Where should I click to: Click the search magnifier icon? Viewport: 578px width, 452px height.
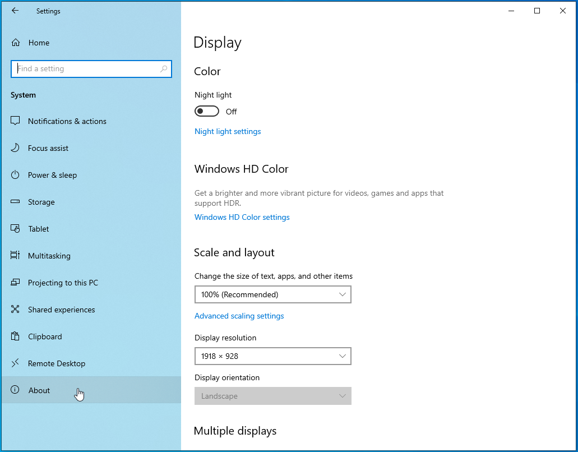click(164, 69)
